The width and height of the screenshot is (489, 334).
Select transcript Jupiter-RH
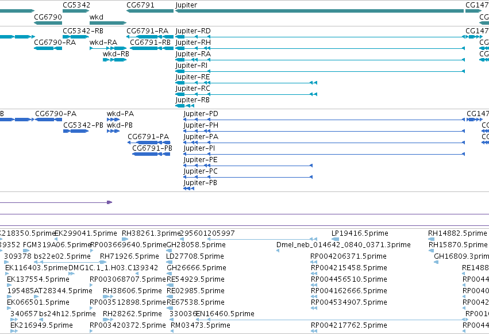coord(320,48)
